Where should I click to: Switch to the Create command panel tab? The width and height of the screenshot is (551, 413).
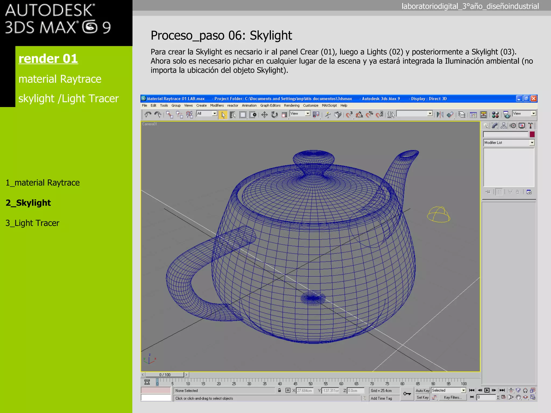486,126
